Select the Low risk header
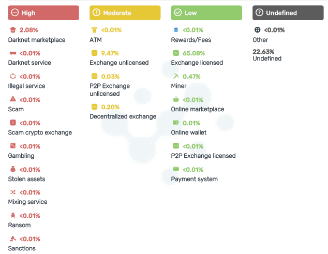Screen dimensions: 328x254 [206, 13]
